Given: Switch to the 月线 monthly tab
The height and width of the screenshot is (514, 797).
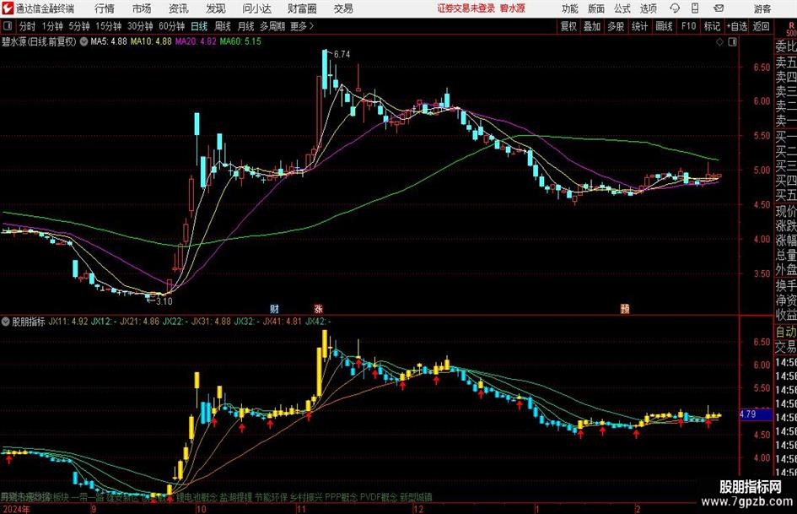Looking at the screenshot, I should (245, 26).
